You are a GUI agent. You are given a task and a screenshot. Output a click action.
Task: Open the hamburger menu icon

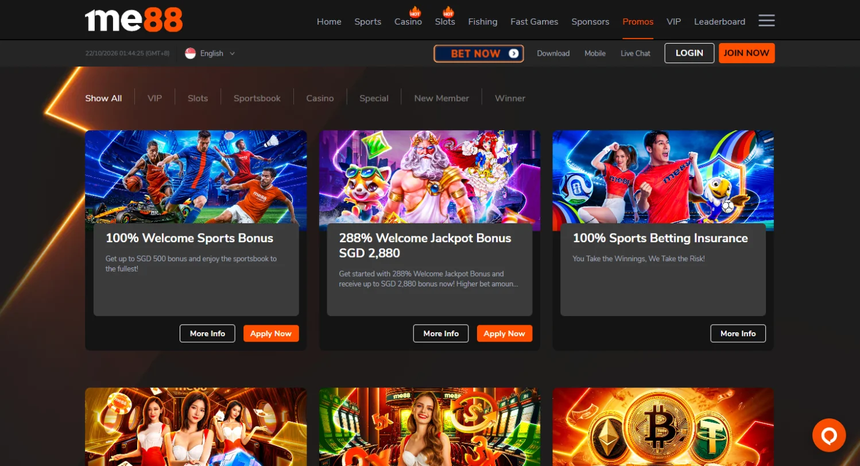(766, 21)
